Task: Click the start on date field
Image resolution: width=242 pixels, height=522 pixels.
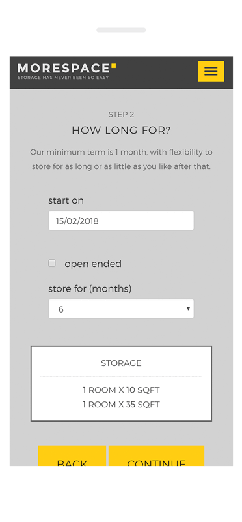Action: [121, 221]
